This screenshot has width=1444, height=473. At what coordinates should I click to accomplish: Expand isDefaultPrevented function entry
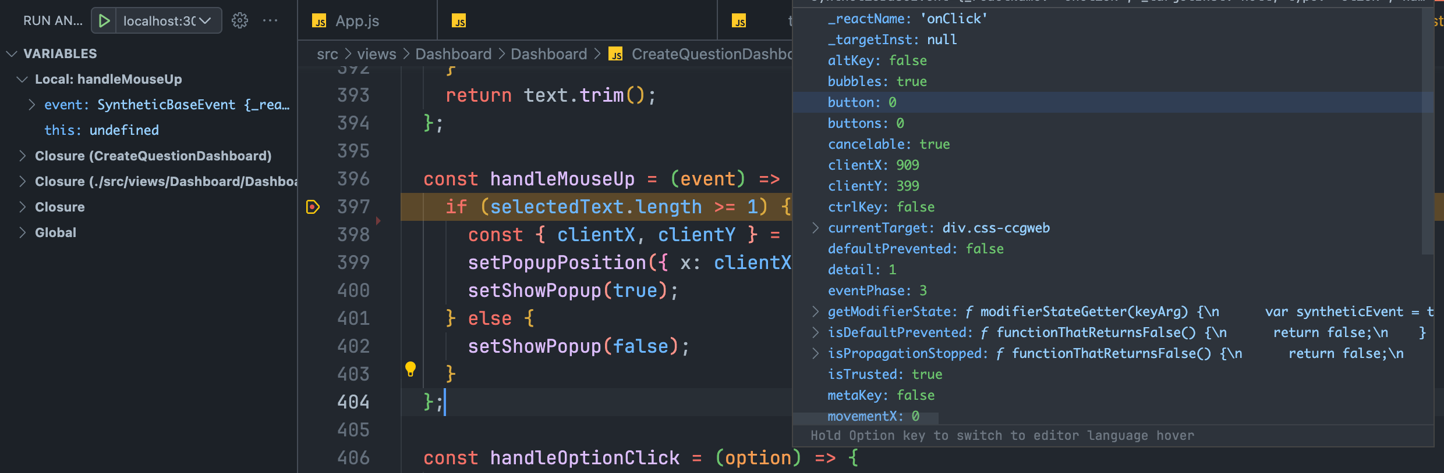[x=816, y=332]
